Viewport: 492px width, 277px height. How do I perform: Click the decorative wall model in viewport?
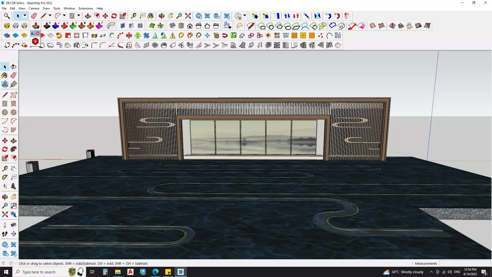(254, 129)
